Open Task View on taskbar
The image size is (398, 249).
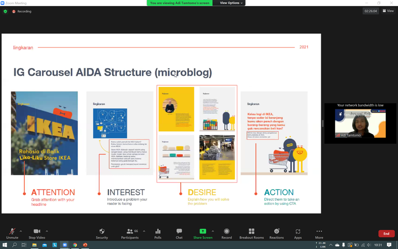pyautogui.click(x=24, y=245)
